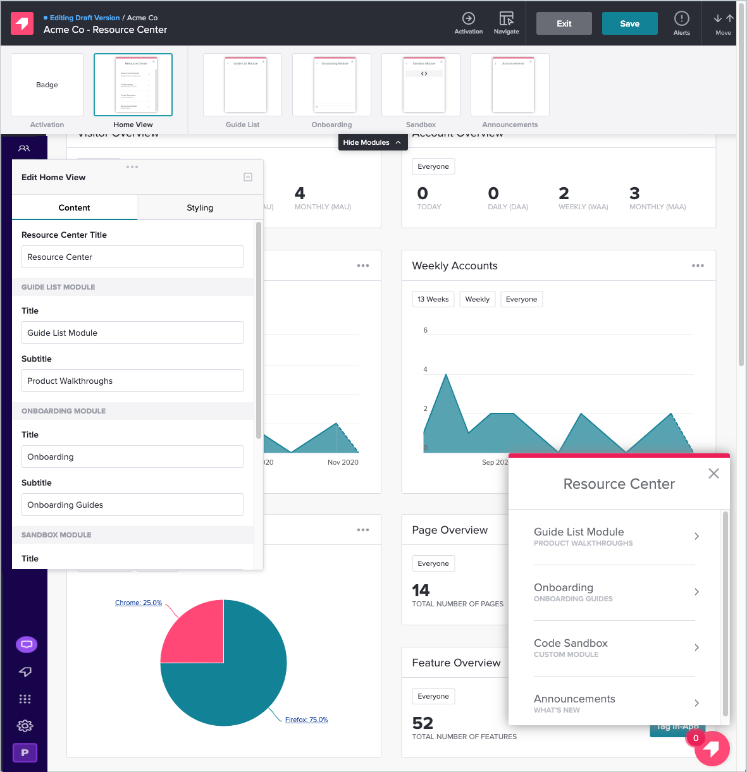The image size is (747, 772).
Task: Click the settings gear in left sidebar
Action: [25, 726]
